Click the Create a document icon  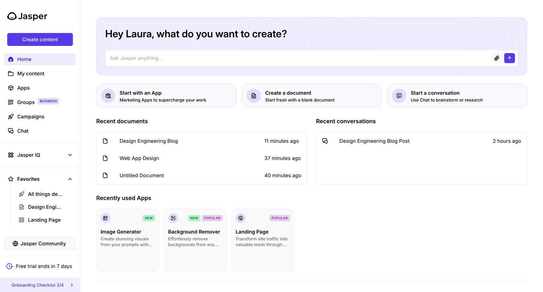point(254,96)
